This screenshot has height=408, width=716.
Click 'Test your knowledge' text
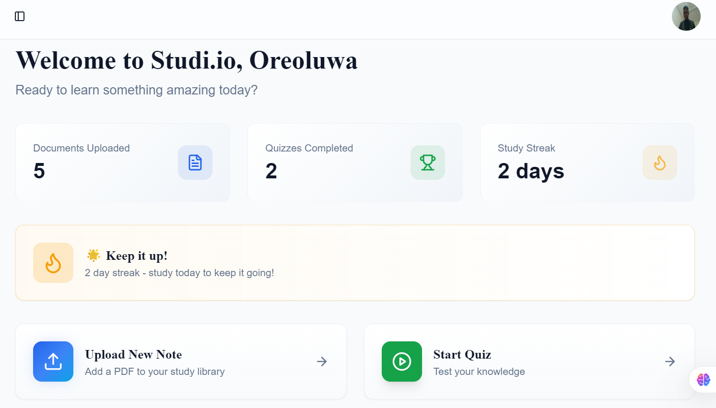(479, 372)
